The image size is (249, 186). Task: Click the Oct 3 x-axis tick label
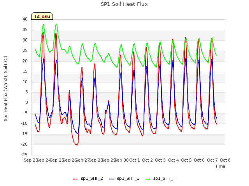[x=160, y=160]
